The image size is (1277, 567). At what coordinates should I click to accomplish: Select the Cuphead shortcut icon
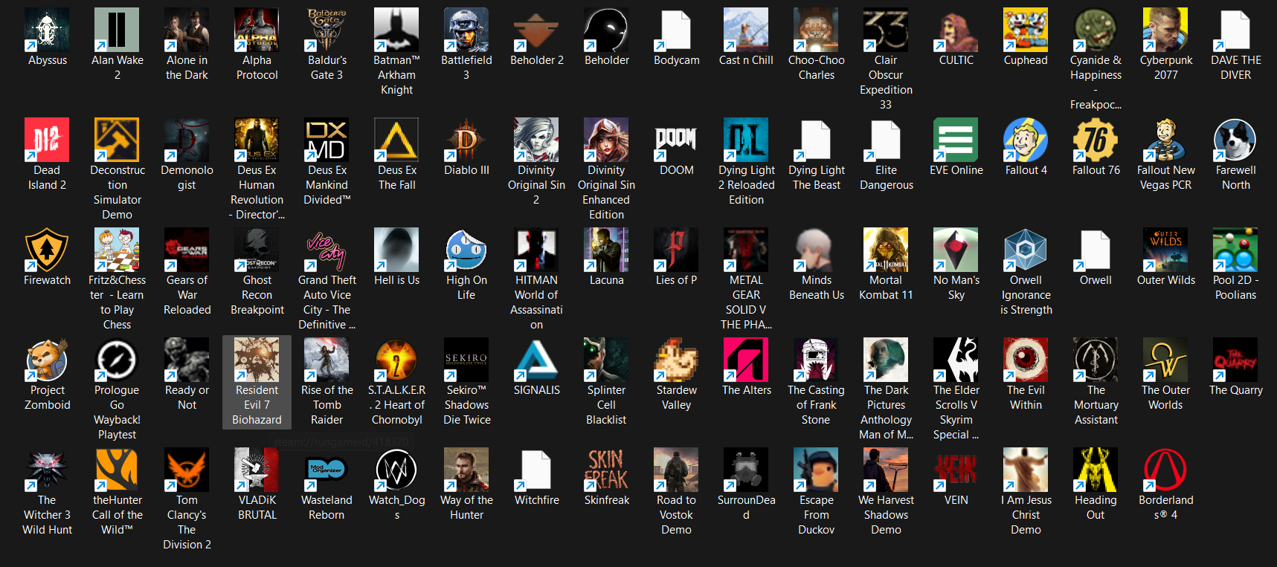[1026, 30]
